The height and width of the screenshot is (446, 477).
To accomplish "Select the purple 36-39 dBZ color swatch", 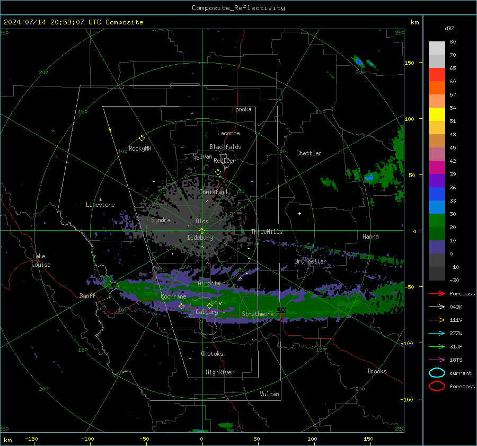I will point(437,180).
